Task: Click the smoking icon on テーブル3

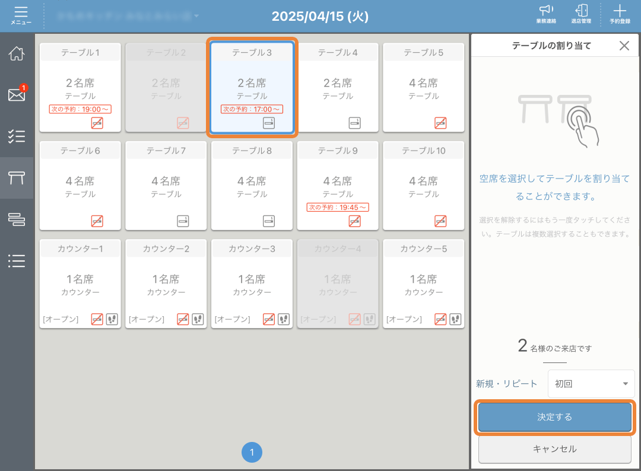Action: 269,123
